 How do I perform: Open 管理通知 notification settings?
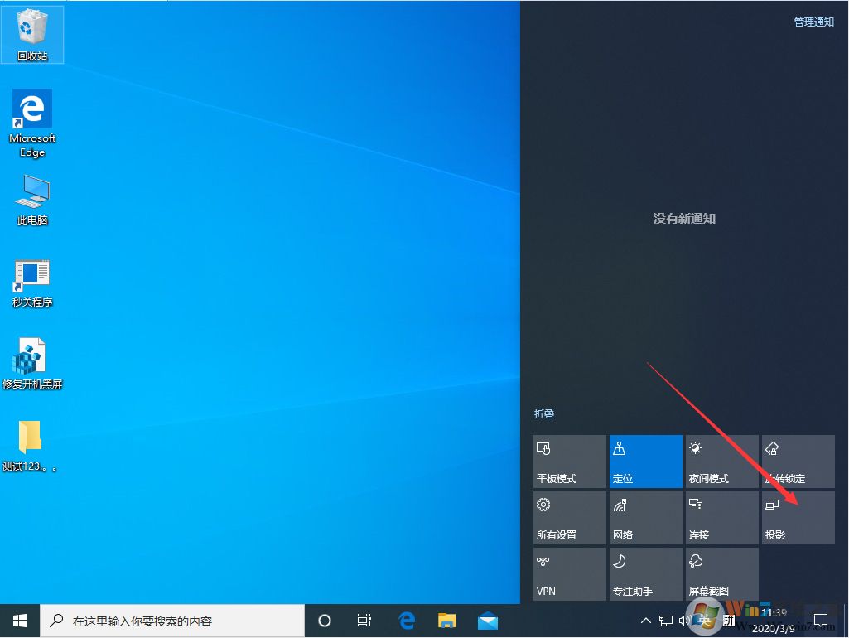(813, 22)
